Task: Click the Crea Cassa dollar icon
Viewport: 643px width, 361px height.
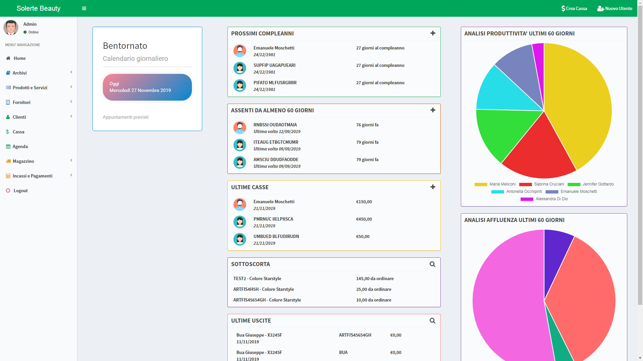Action: pyautogui.click(x=563, y=8)
